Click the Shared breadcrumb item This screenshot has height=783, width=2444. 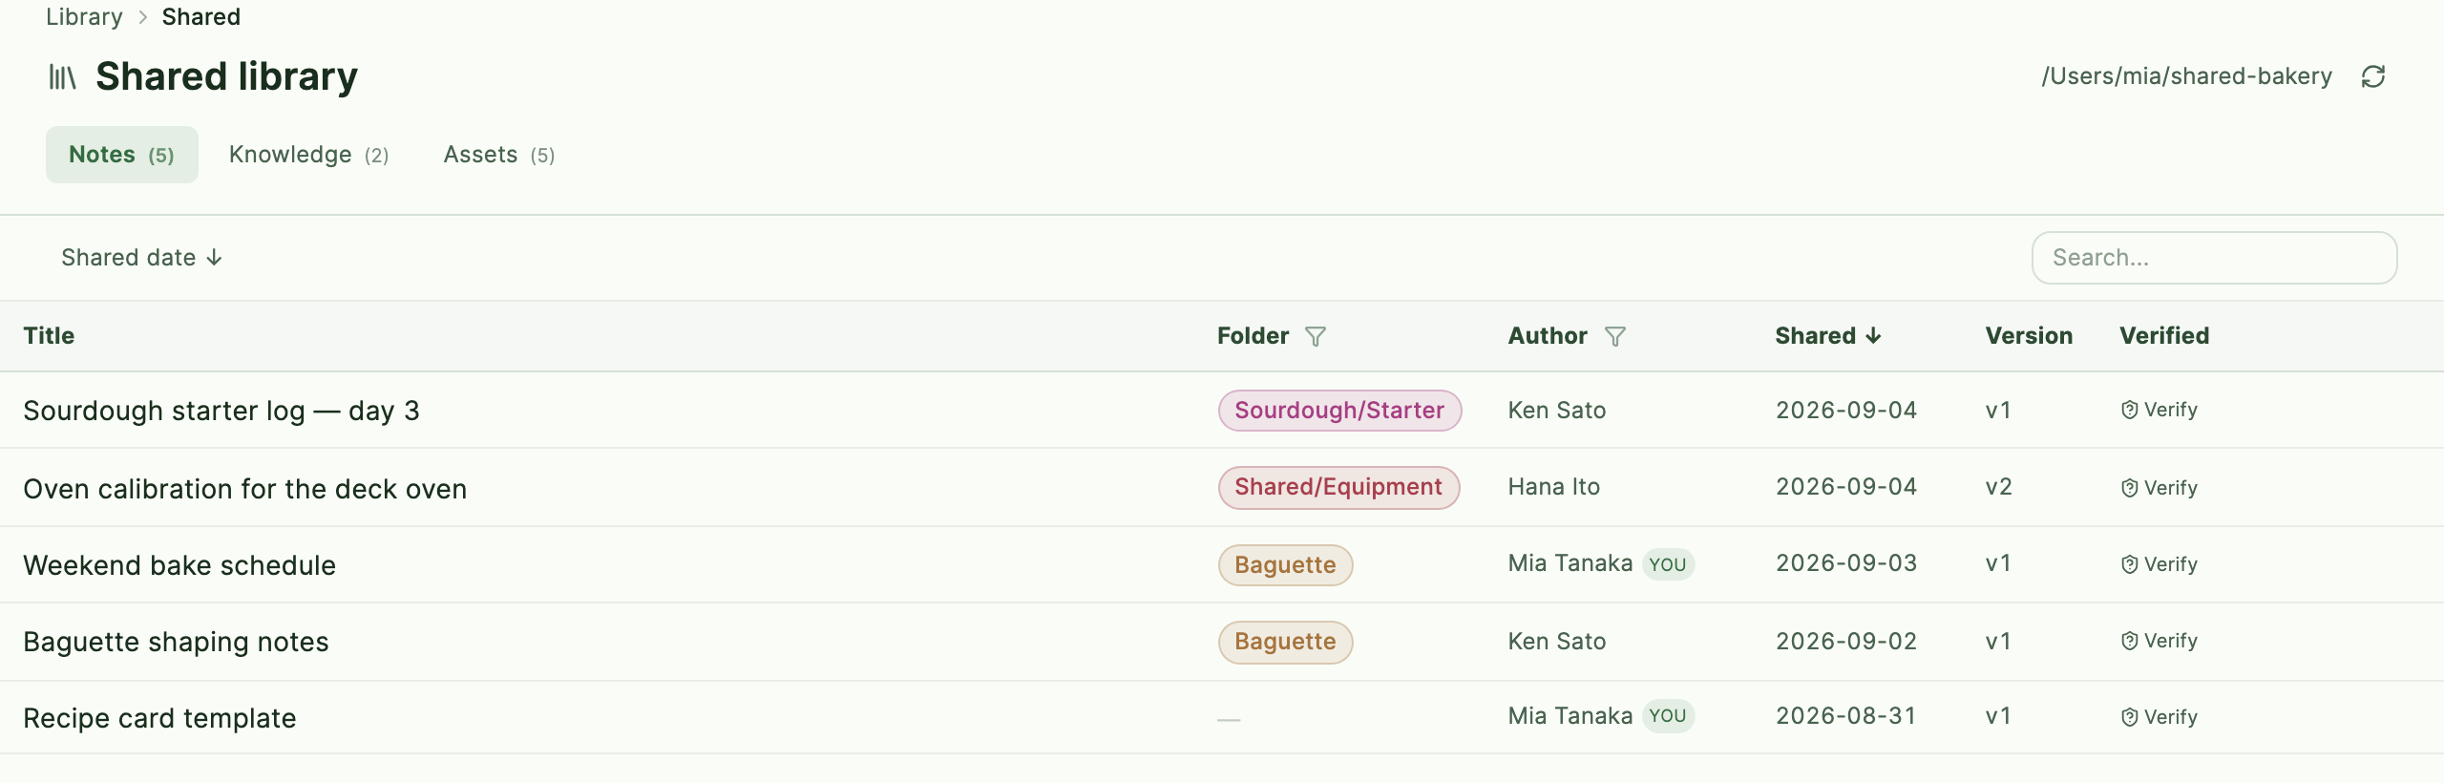(201, 17)
